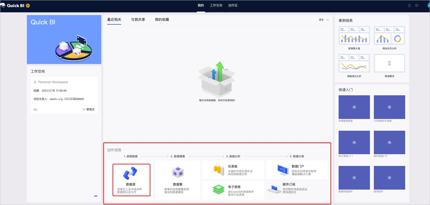Select the 我的收藏 tab
The image size is (430, 205).
click(162, 19)
